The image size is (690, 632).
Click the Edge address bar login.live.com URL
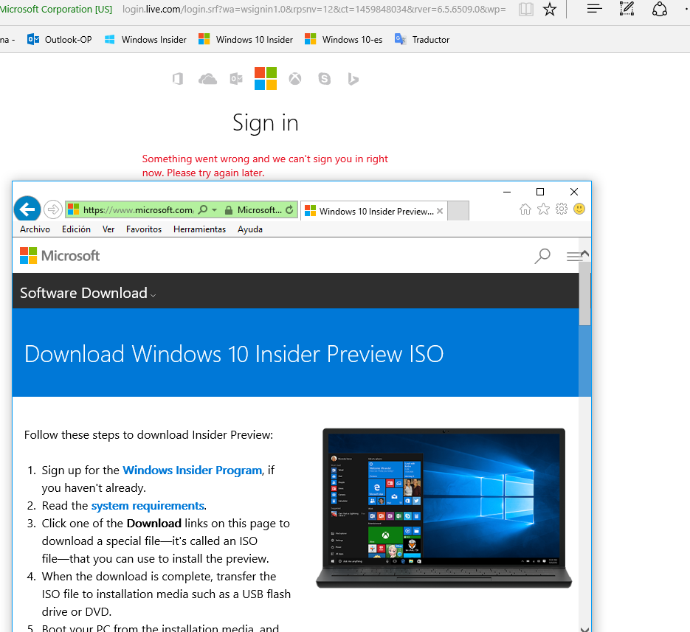[314, 10]
